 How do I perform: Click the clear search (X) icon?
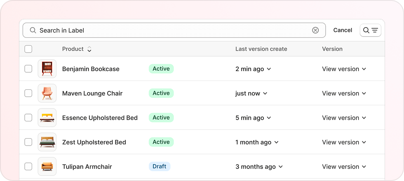(315, 30)
